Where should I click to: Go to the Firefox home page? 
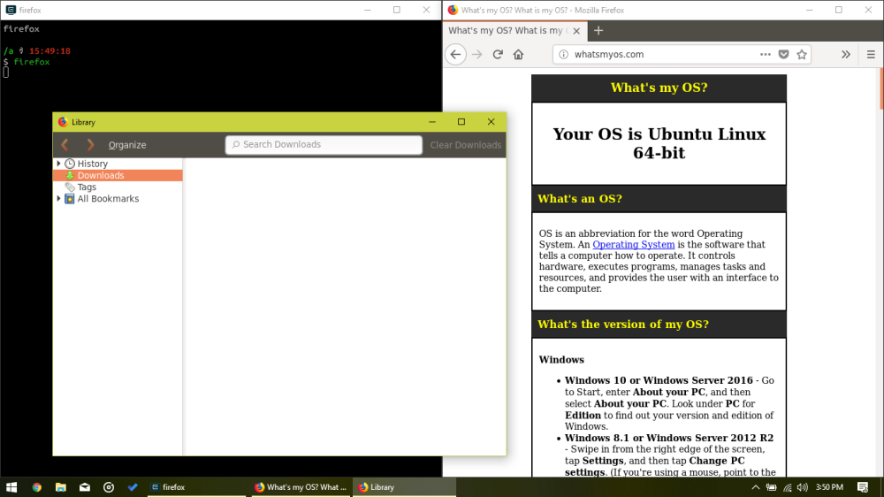tap(518, 54)
